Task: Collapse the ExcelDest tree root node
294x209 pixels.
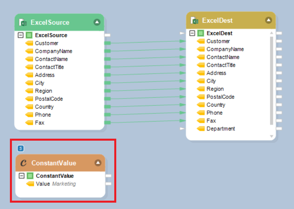Action: (192, 33)
